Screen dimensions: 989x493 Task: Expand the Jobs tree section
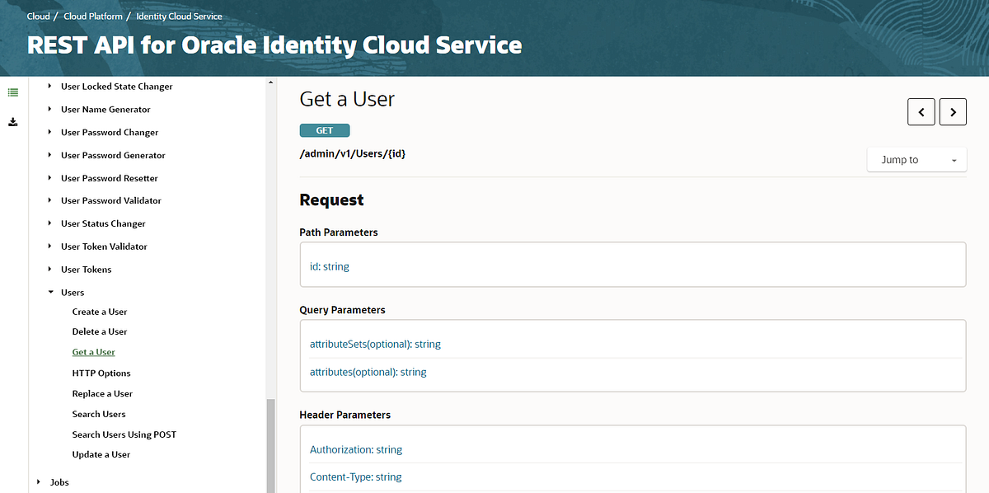(x=39, y=482)
